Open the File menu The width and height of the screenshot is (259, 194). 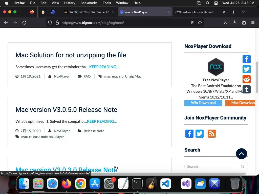(x=33, y=3)
